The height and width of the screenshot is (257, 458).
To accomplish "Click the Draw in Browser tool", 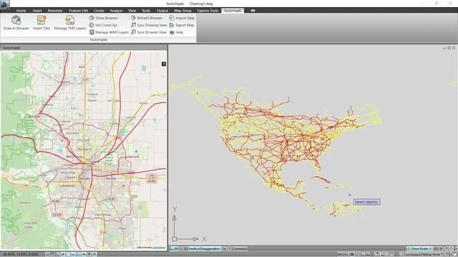I will 16,23.
